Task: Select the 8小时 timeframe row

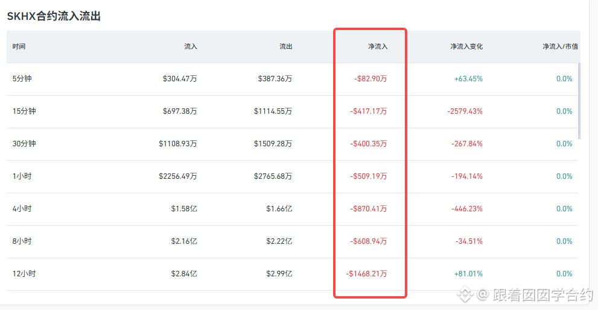Action: point(292,241)
